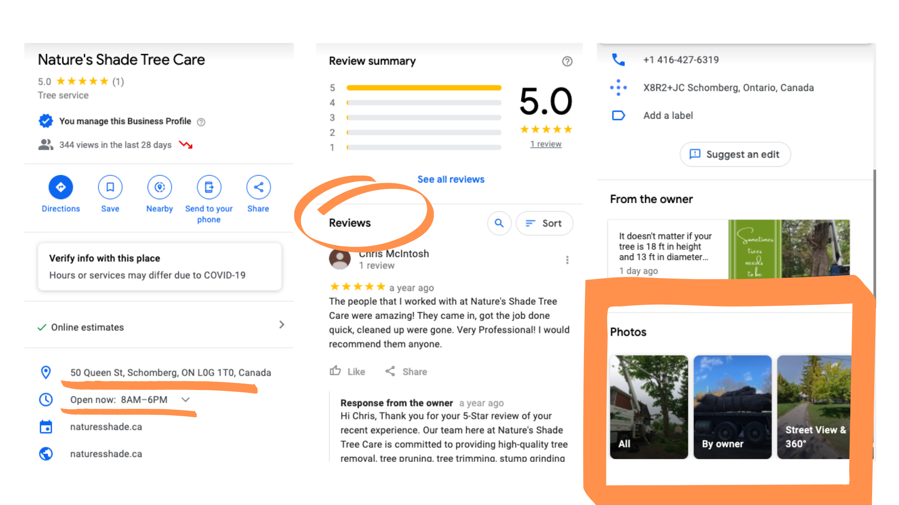Viewport: 899px width, 505px height.
Task: Click the 4-star rating bar
Action: (424, 103)
